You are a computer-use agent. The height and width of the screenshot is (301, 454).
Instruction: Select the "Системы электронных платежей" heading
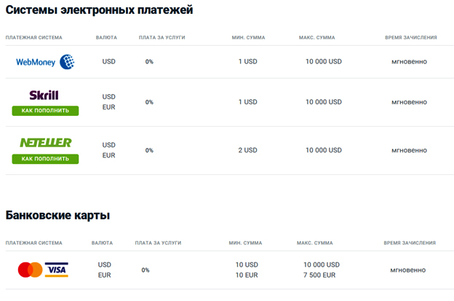100,10
